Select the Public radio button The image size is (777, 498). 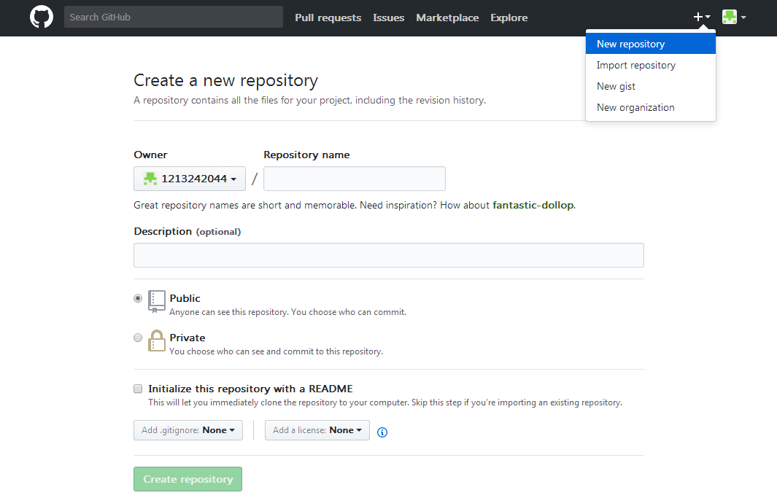[x=138, y=298]
